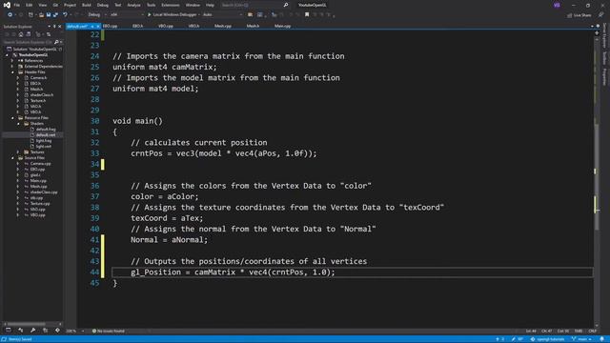Toggle auto-hide pin on Solution Explorer
The image size is (610, 343).
(54, 27)
